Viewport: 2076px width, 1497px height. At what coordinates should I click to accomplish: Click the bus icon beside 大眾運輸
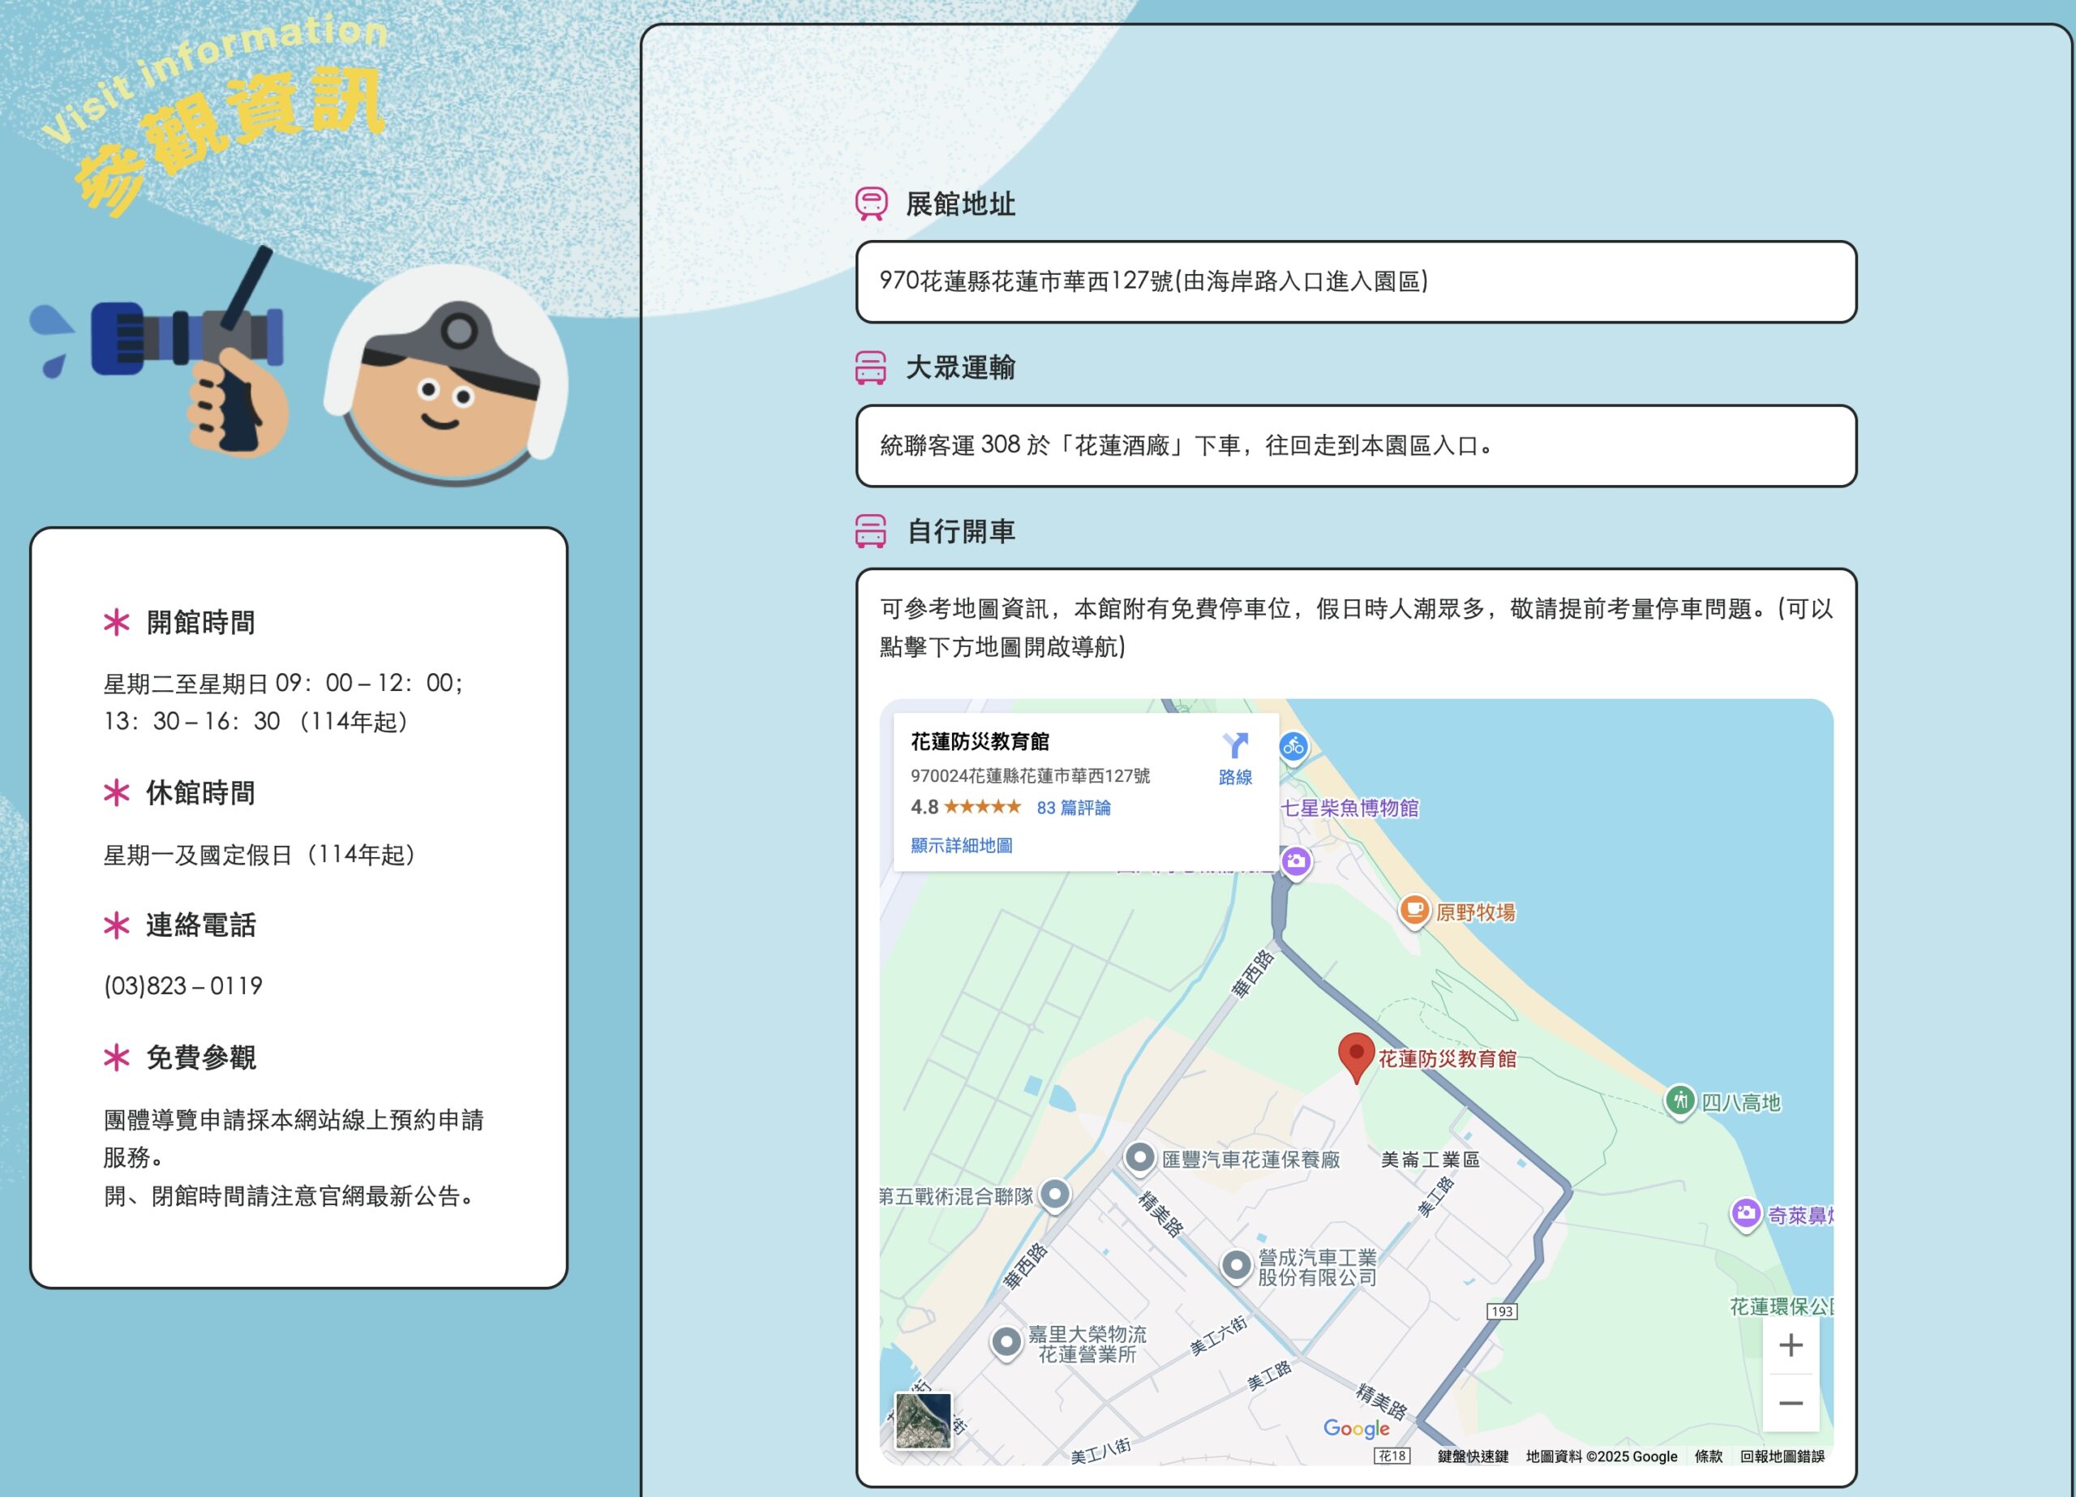coord(870,367)
